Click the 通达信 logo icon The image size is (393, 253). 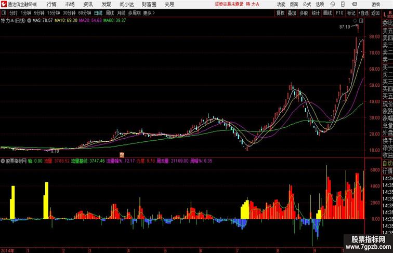4,4
